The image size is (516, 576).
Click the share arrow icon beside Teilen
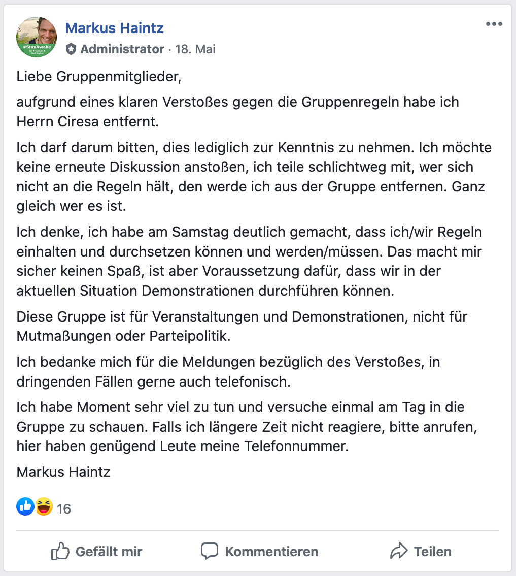[x=399, y=551]
